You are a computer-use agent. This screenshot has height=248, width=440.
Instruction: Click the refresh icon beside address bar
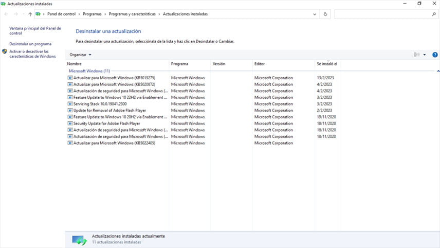pos(325,14)
